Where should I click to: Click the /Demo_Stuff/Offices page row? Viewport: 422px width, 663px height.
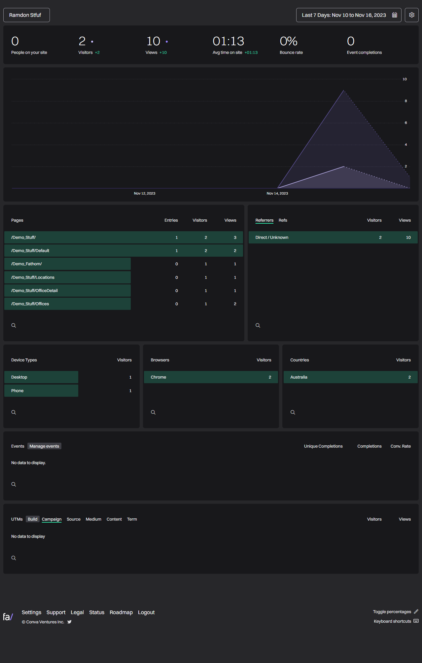[123, 304]
